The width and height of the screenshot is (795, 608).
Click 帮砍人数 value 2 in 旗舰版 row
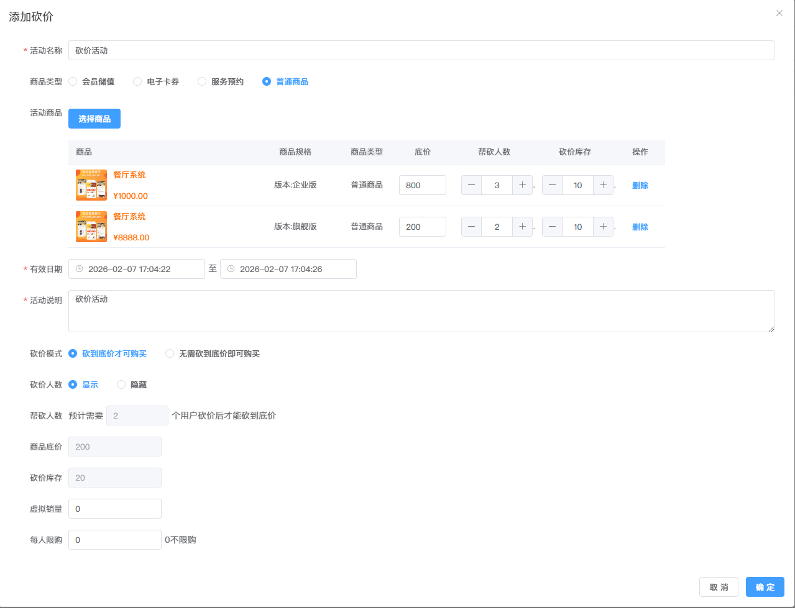[497, 227]
